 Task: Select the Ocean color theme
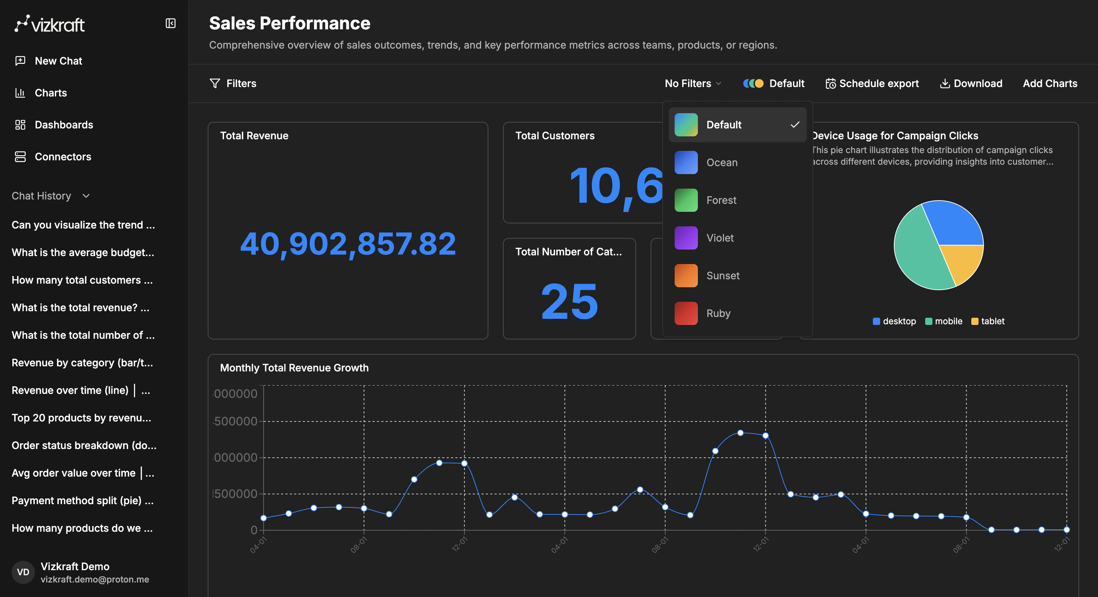click(x=721, y=162)
